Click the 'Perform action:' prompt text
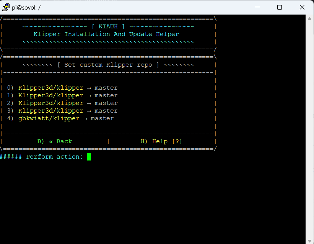 pos(54,157)
